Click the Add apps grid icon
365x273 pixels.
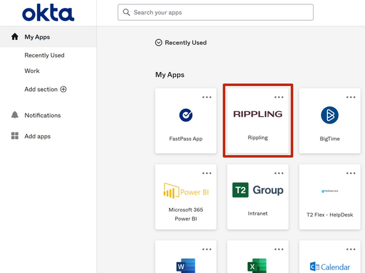coord(15,136)
